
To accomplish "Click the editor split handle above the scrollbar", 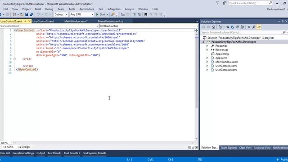I will [196, 30].
